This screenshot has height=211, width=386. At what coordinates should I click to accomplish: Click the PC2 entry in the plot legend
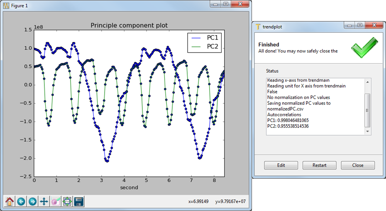click(212, 46)
